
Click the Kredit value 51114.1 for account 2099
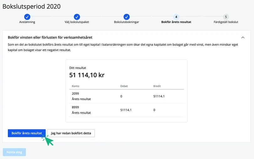pos(159,96)
